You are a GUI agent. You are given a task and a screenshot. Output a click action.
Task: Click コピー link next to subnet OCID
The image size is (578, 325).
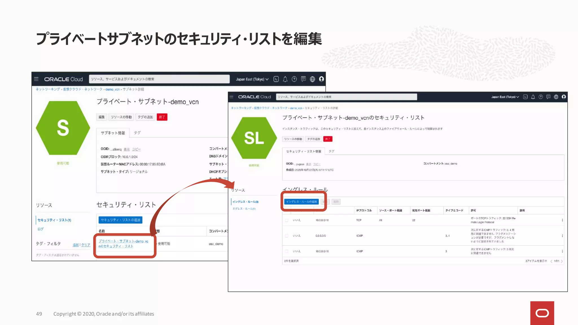coord(136,150)
